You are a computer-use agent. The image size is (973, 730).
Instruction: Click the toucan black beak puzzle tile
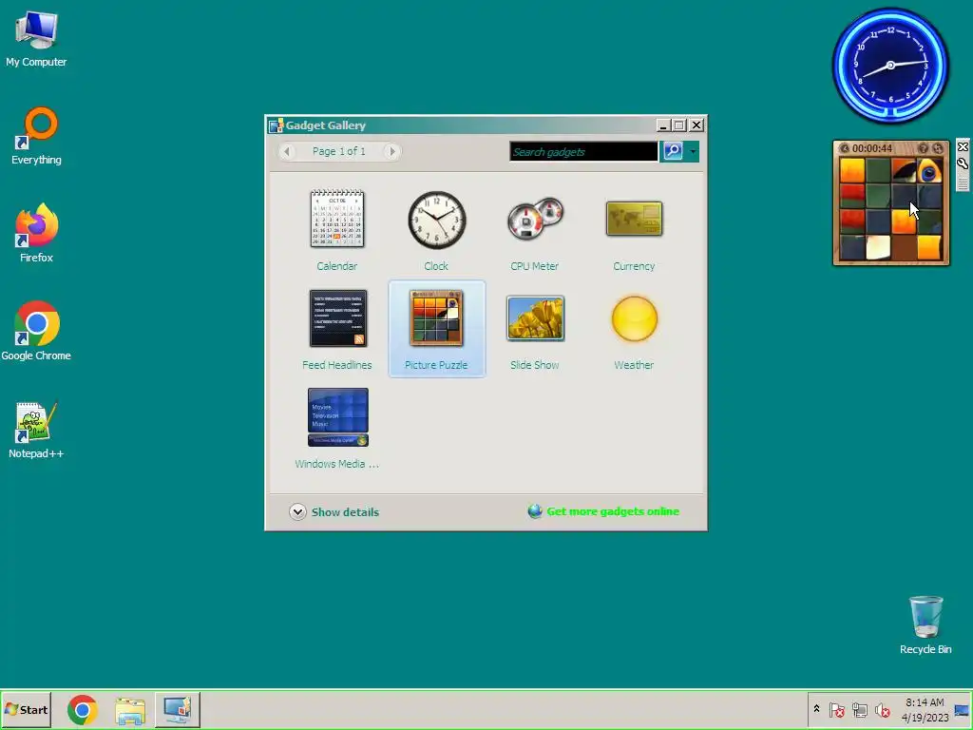pos(904,171)
